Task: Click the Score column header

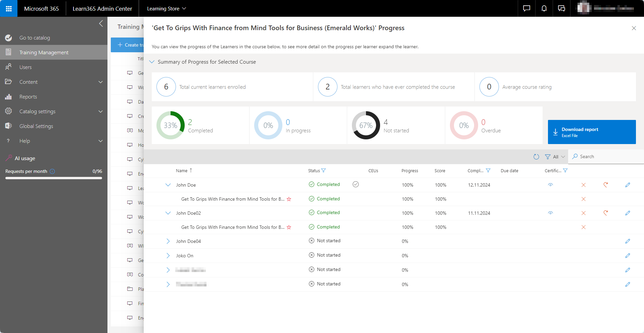Action: click(x=440, y=171)
